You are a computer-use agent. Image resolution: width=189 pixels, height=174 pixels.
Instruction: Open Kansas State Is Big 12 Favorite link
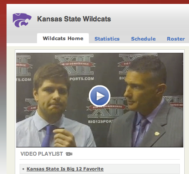point(65,169)
